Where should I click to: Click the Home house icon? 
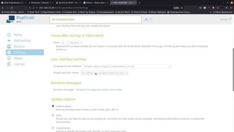coord(9,35)
